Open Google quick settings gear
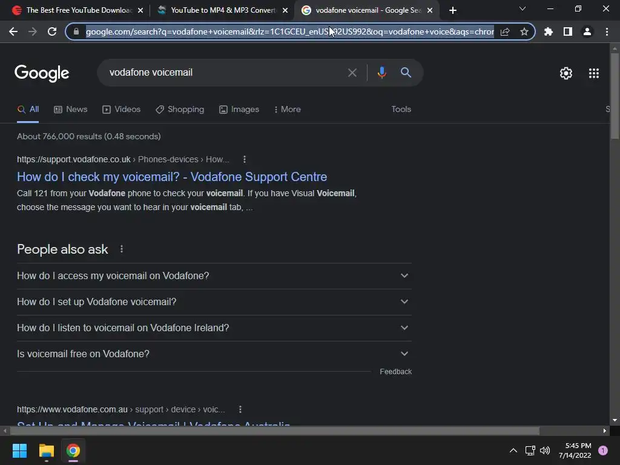620x465 pixels. tap(566, 73)
